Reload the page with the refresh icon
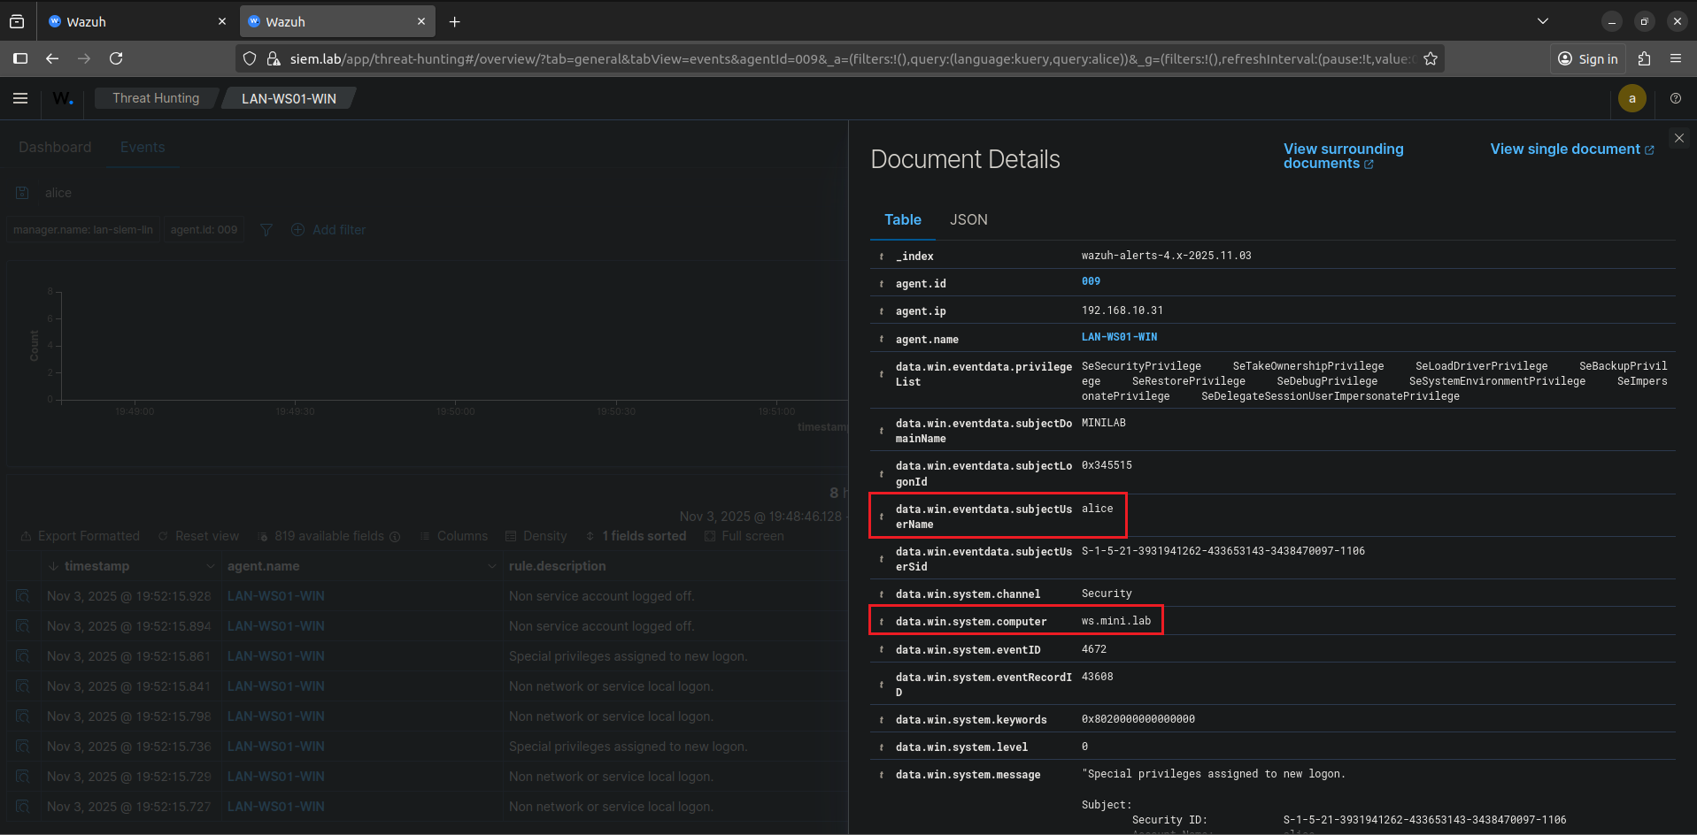The image size is (1697, 835). pos(116,58)
